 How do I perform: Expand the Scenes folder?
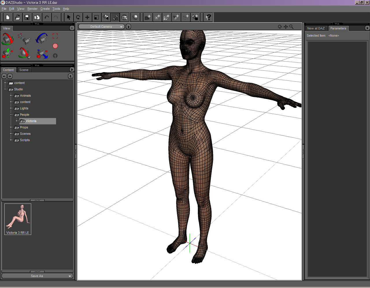11,134
